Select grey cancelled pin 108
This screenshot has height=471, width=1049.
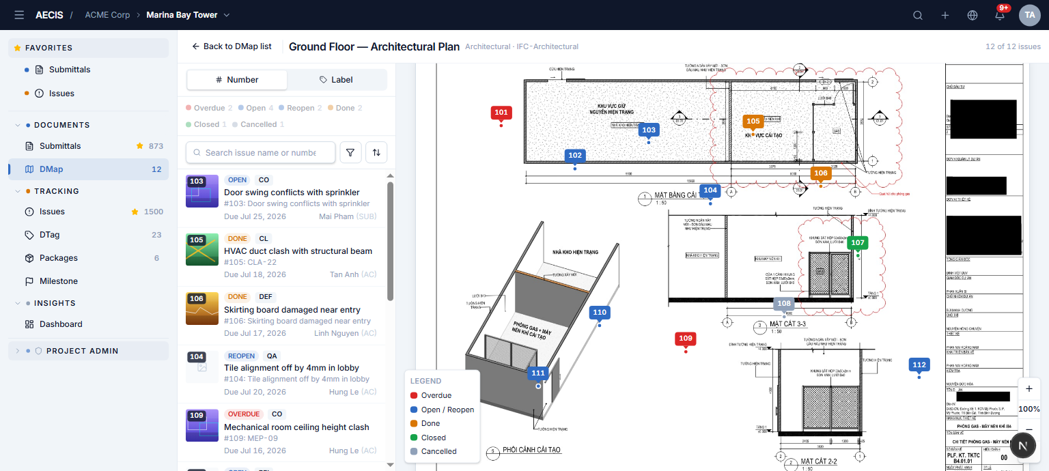(784, 304)
